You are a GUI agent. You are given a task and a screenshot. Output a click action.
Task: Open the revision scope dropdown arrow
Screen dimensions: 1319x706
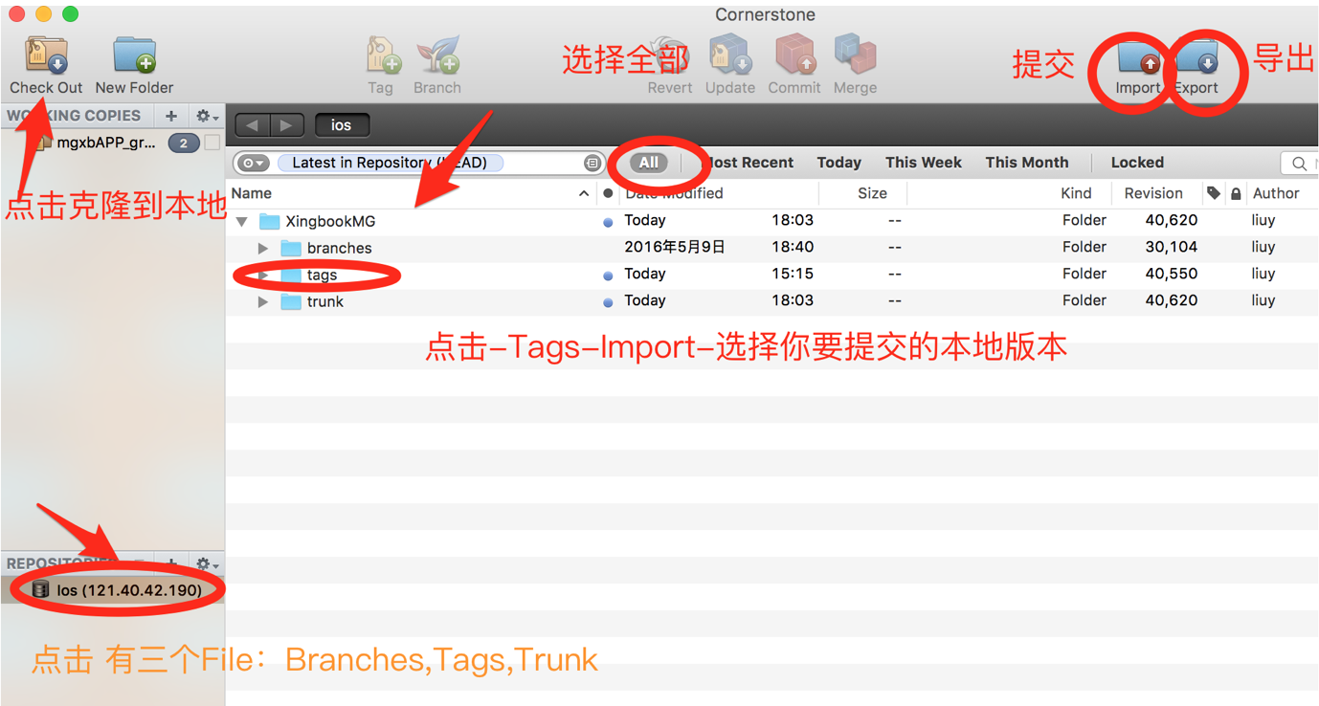[x=254, y=164]
